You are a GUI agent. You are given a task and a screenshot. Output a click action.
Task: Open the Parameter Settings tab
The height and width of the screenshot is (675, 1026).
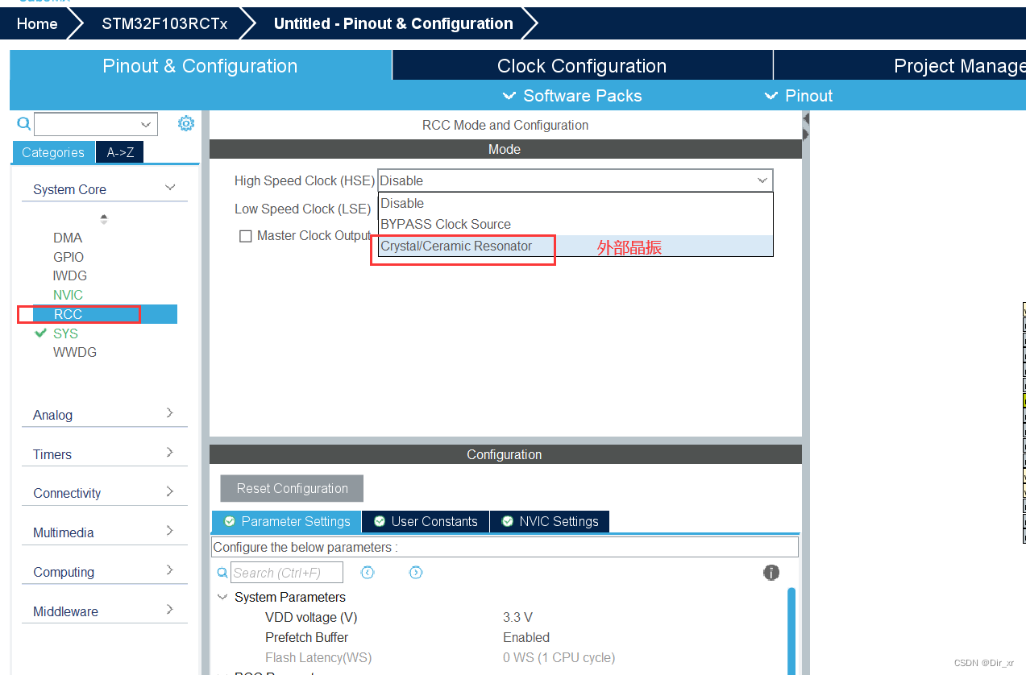(287, 521)
